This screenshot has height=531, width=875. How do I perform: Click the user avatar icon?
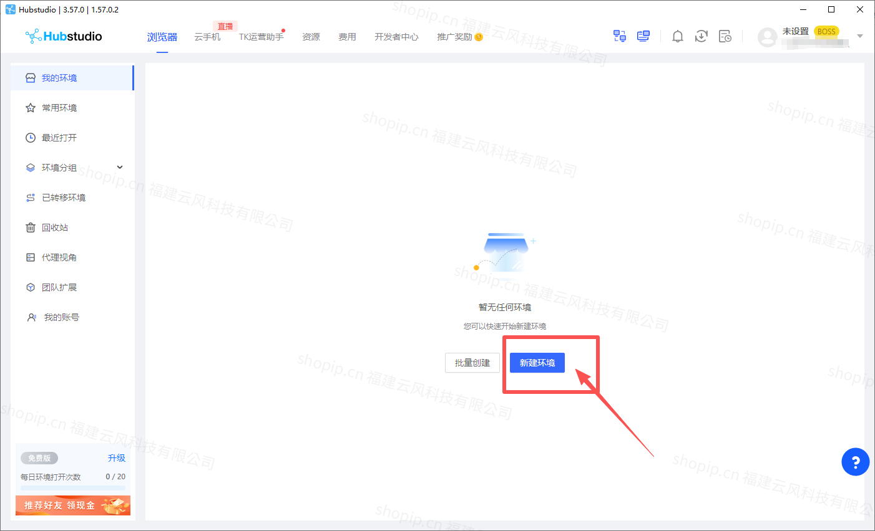(x=767, y=37)
